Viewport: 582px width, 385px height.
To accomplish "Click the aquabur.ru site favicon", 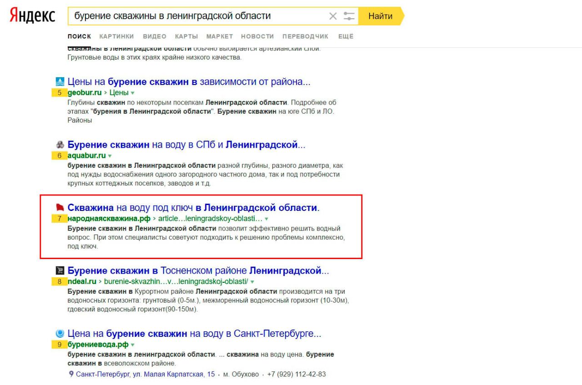I will click(60, 145).
